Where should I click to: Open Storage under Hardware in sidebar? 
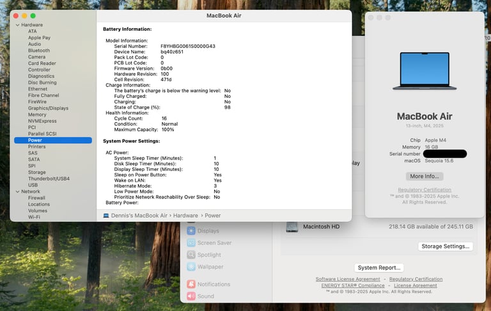pos(37,172)
